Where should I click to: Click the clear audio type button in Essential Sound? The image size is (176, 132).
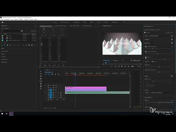169,33
